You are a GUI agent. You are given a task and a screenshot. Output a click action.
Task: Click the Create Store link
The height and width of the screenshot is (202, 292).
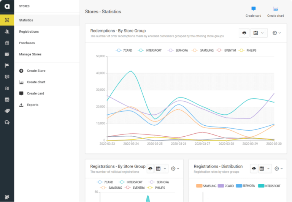pos(36,71)
